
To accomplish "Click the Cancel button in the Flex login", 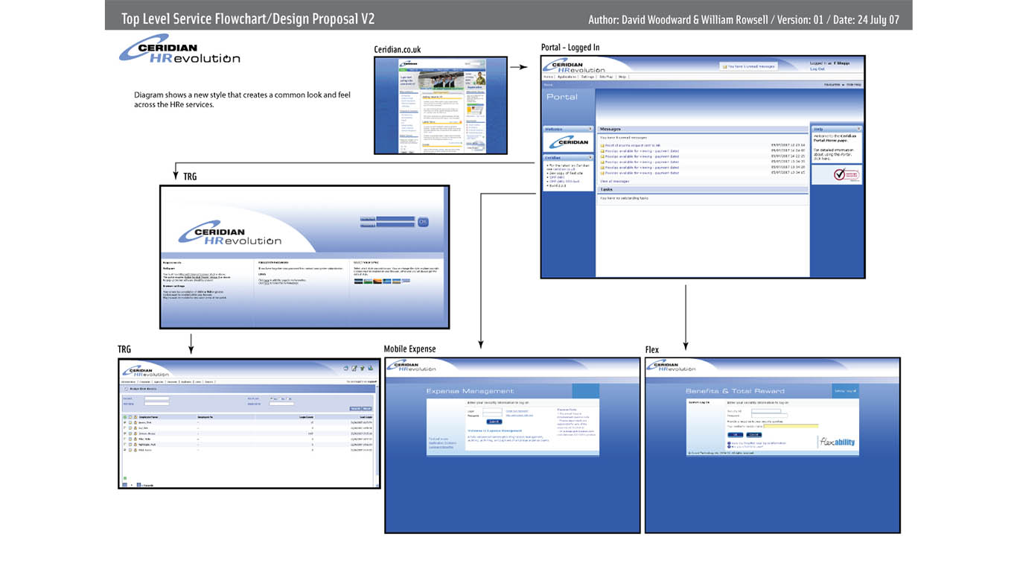I will tap(754, 434).
